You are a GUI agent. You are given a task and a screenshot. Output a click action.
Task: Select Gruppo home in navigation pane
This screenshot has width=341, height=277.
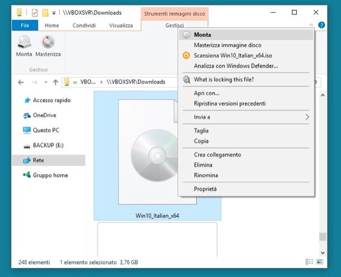(x=50, y=175)
